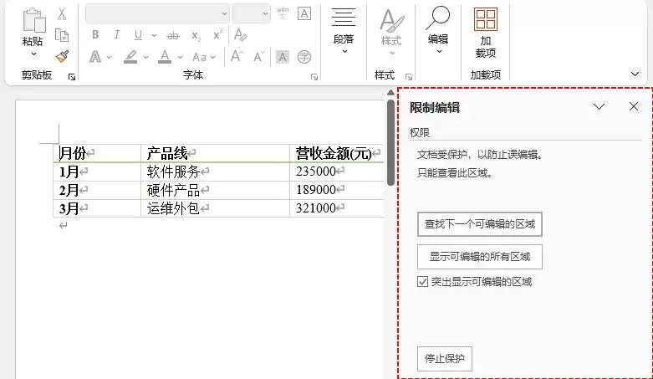
Task: Click 查找下一个可编辑的区域 button
Action: tap(480, 224)
